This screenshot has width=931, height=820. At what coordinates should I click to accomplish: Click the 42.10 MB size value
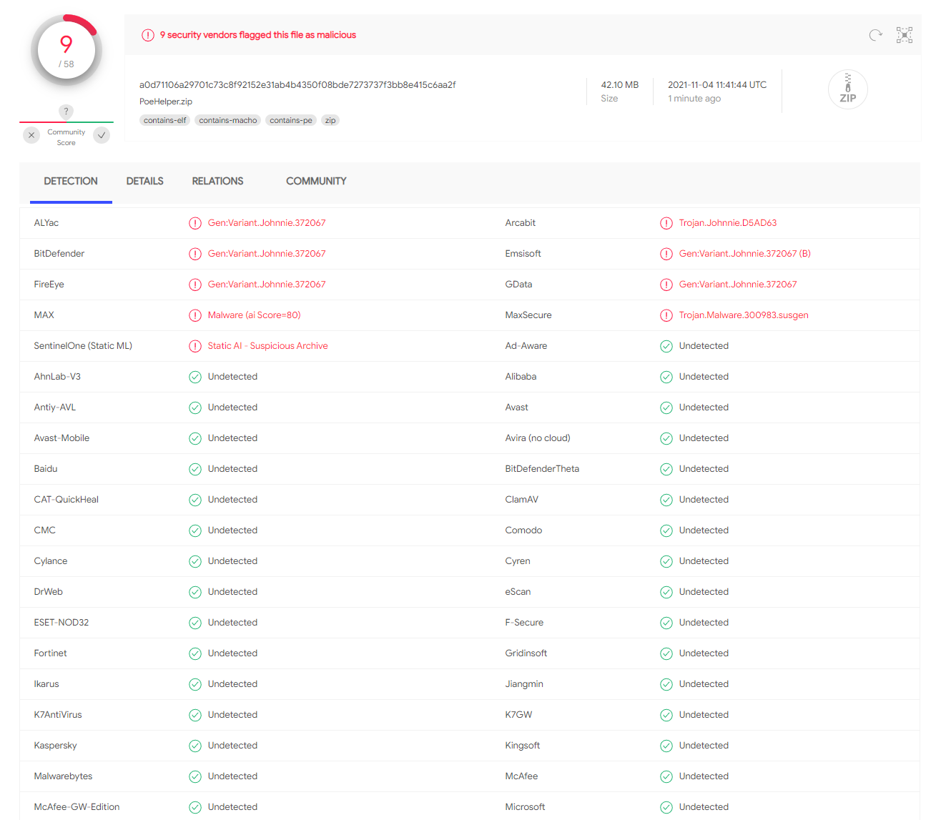pos(620,85)
